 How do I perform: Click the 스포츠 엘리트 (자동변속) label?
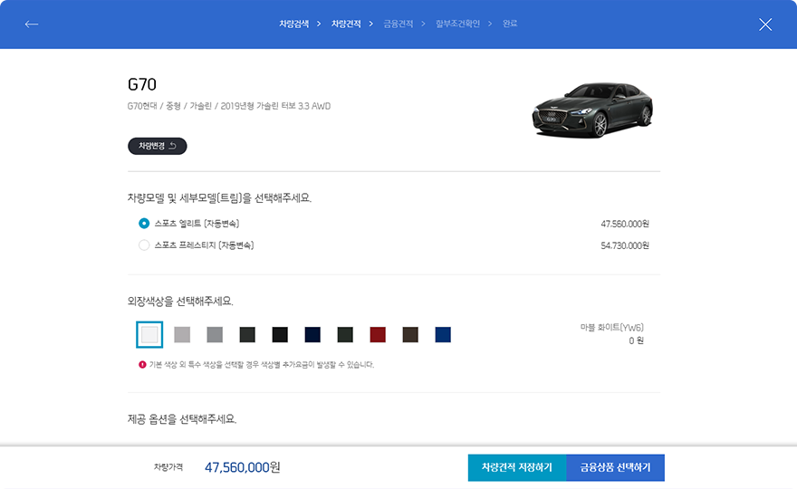point(197,224)
